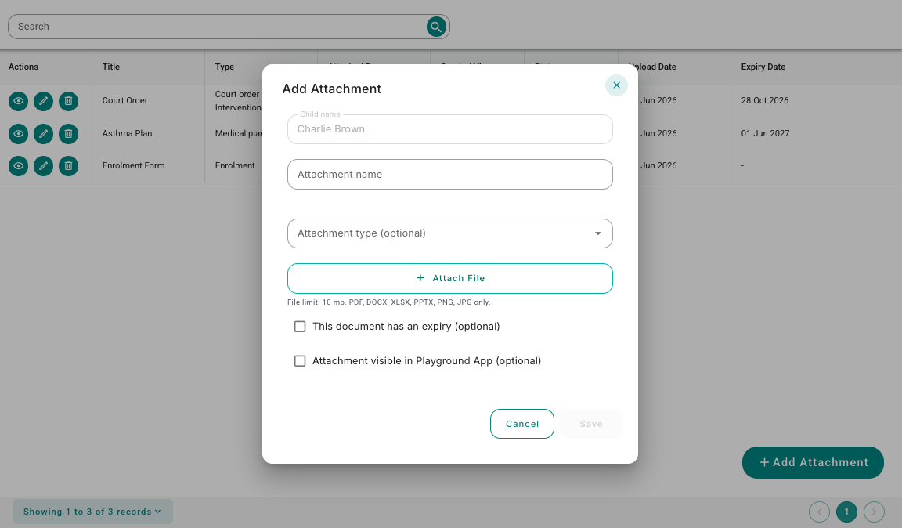Enable the document has an expiry checkbox
The image size is (902, 528).
tap(300, 327)
